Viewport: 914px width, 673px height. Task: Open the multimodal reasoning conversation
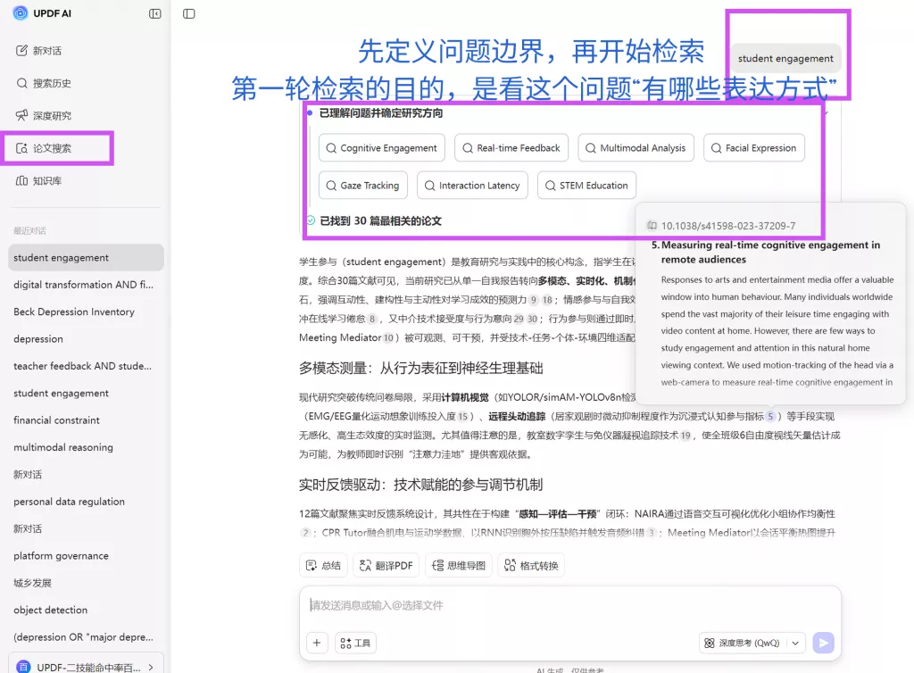(x=63, y=447)
